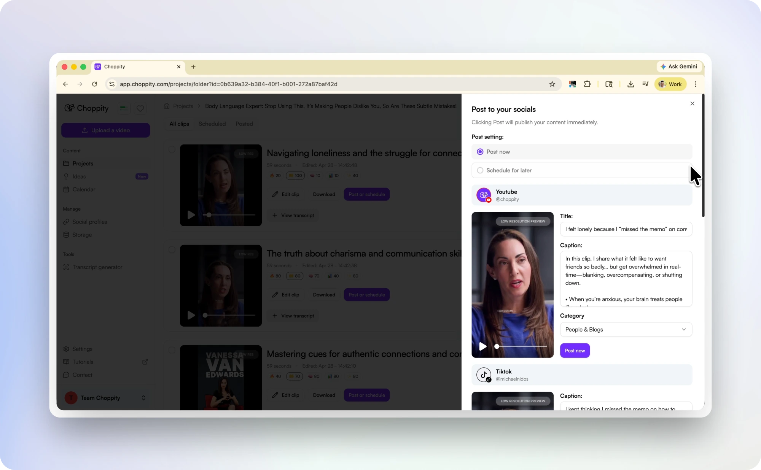761x470 pixels.
Task: Open Calendar in the sidebar
Action: [x=105, y=189]
